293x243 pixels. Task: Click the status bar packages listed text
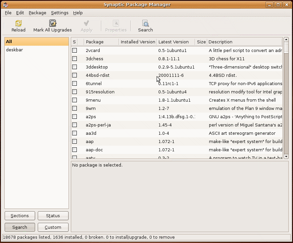pos(89,237)
